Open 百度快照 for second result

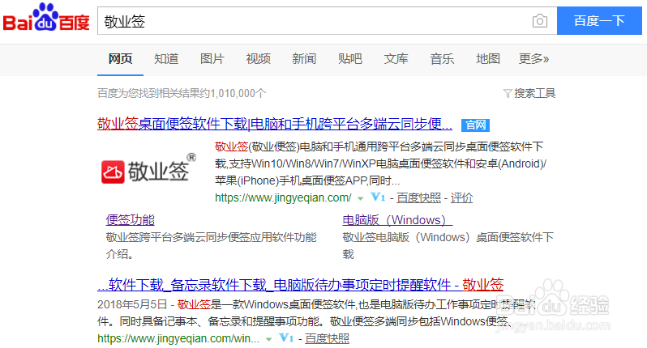coord(328,338)
